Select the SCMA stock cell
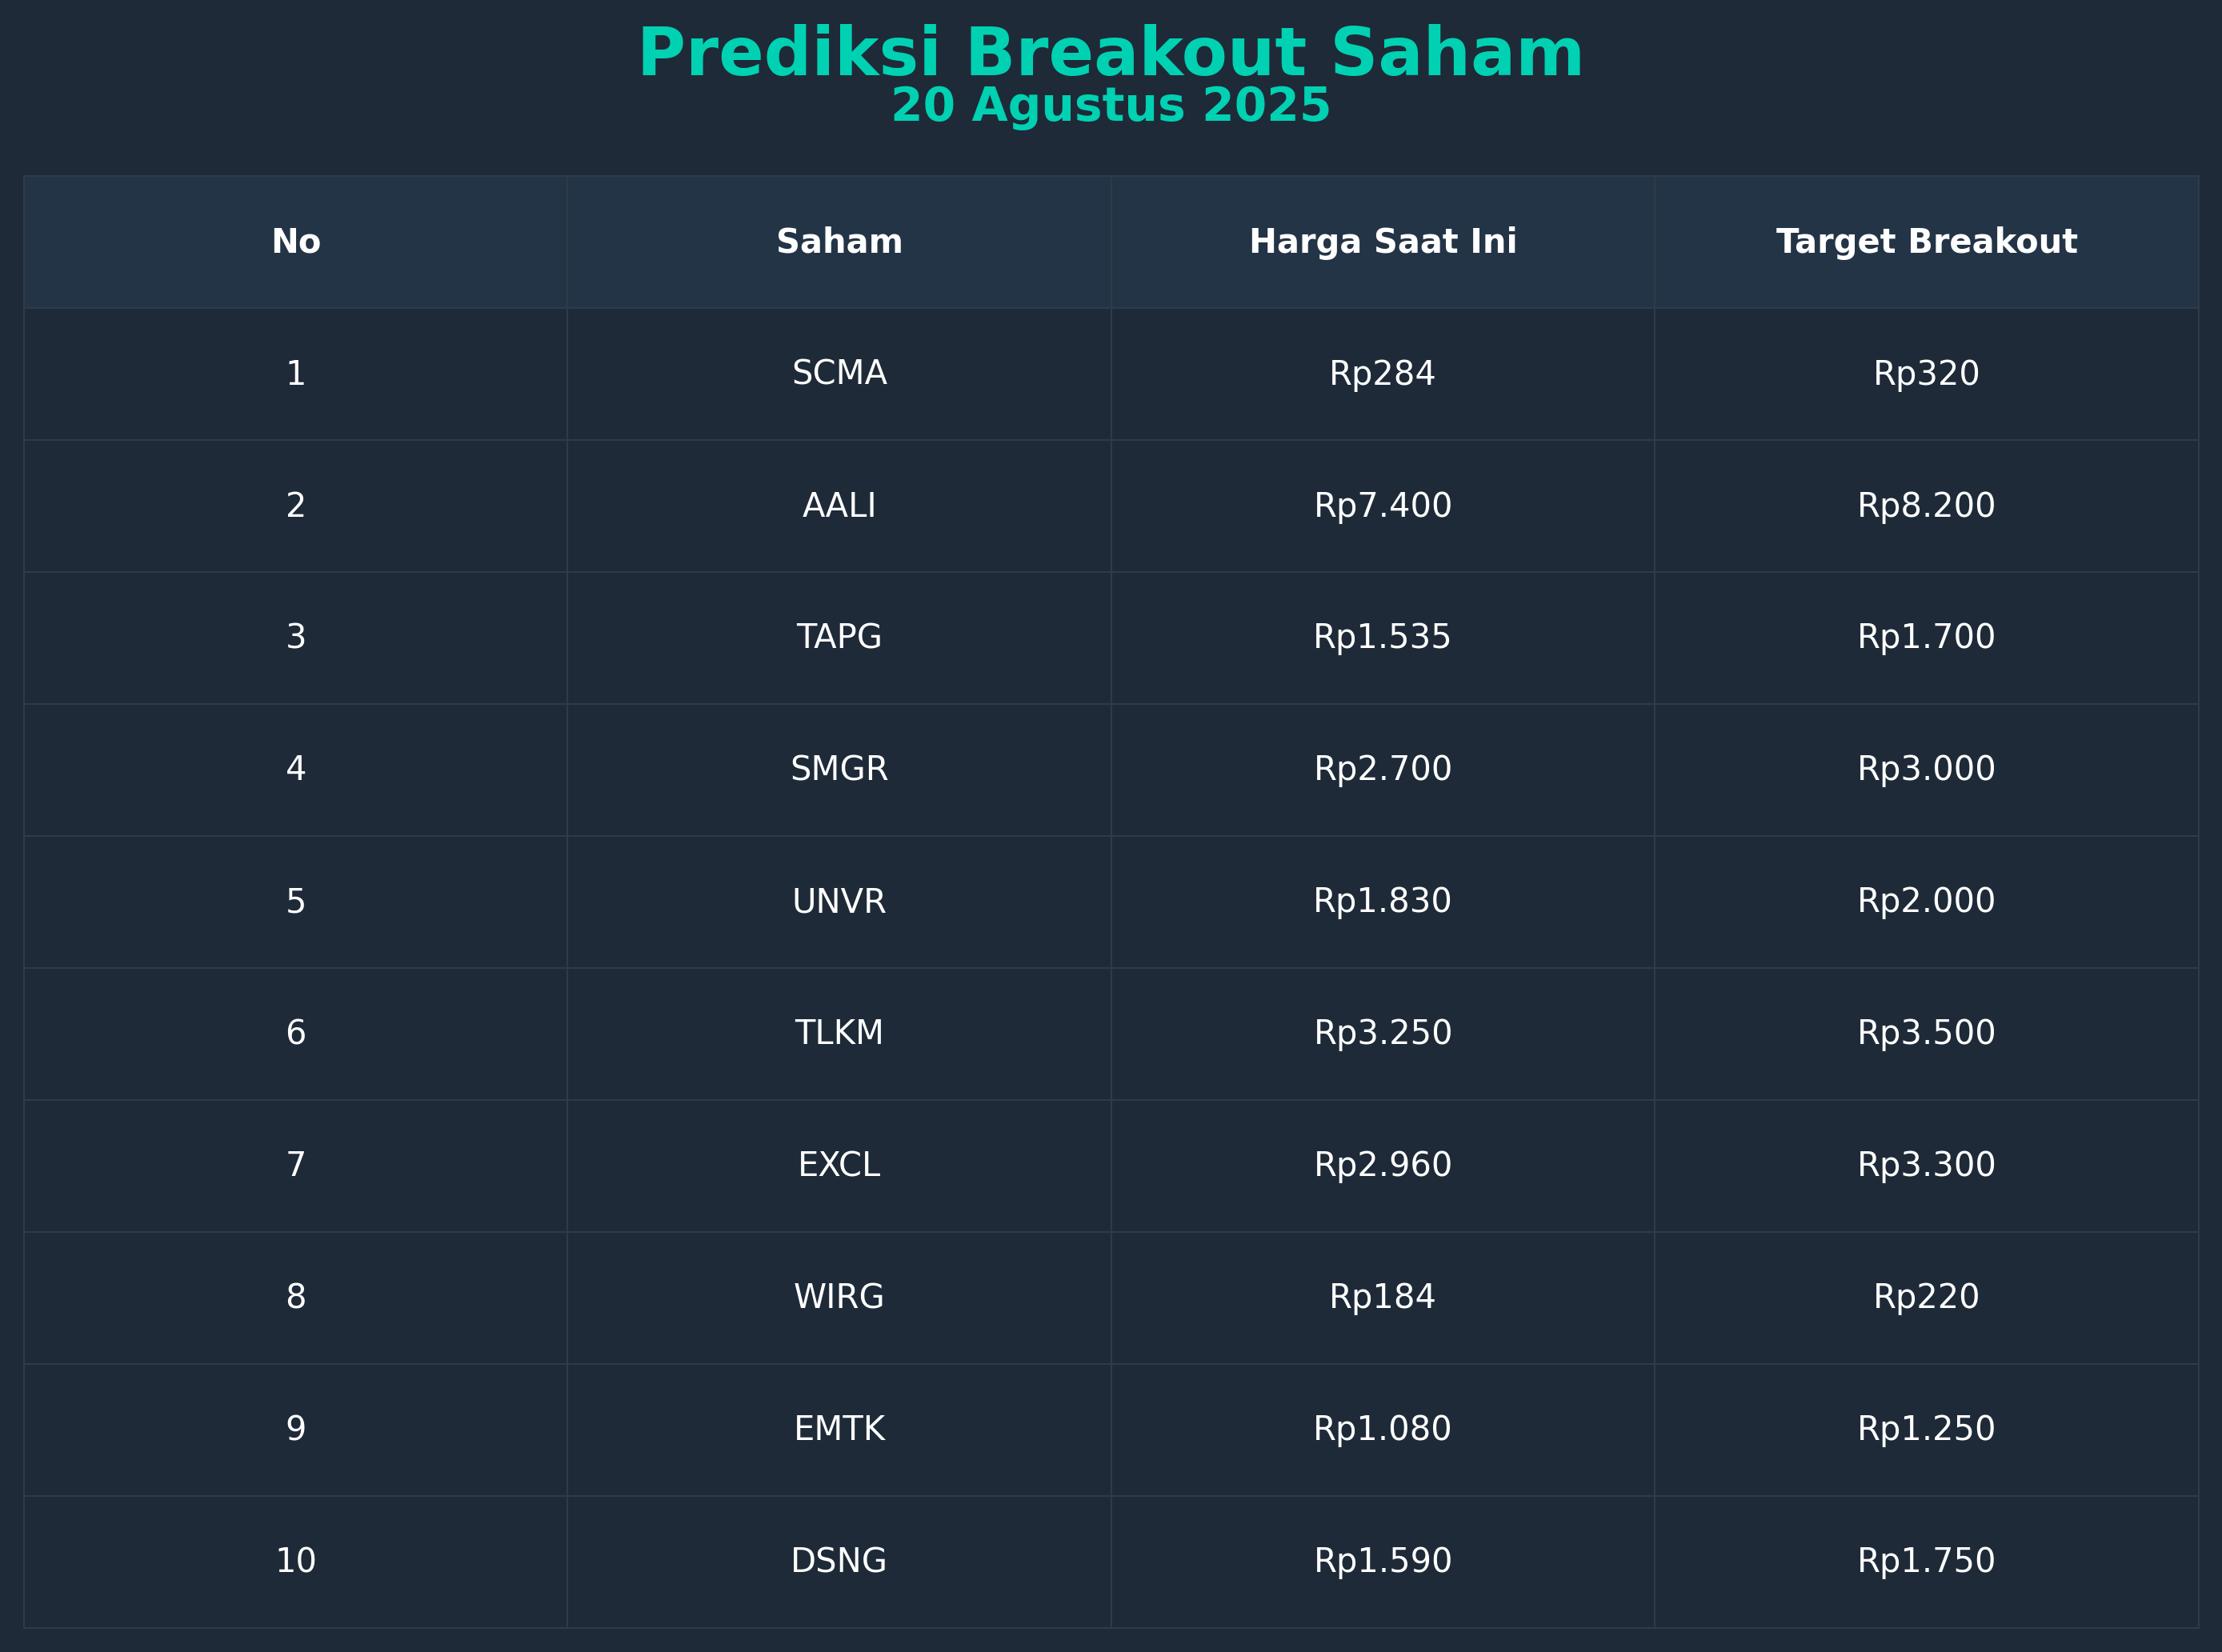Image resolution: width=2222 pixels, height=1652 pixels. 839,374
